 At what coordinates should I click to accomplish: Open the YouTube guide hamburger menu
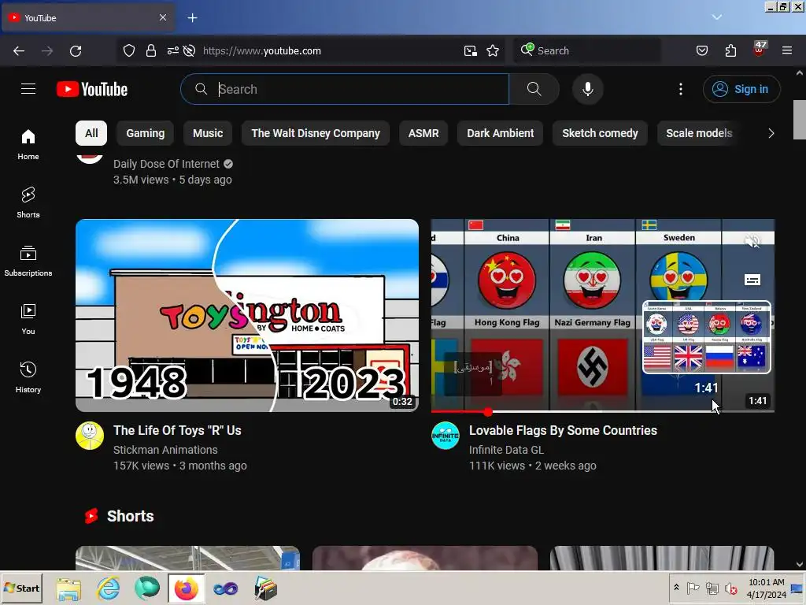(28, 89)
